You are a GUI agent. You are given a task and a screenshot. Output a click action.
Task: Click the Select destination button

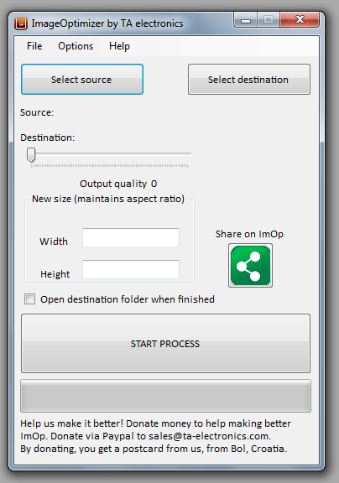(249, 80)
